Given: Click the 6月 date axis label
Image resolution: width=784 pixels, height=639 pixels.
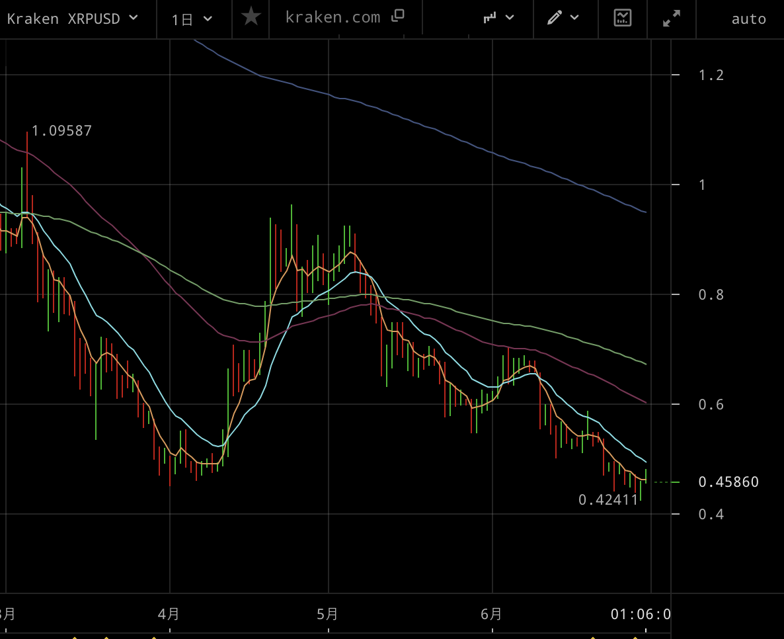Looking at the screenshot, I should (491, 614).
